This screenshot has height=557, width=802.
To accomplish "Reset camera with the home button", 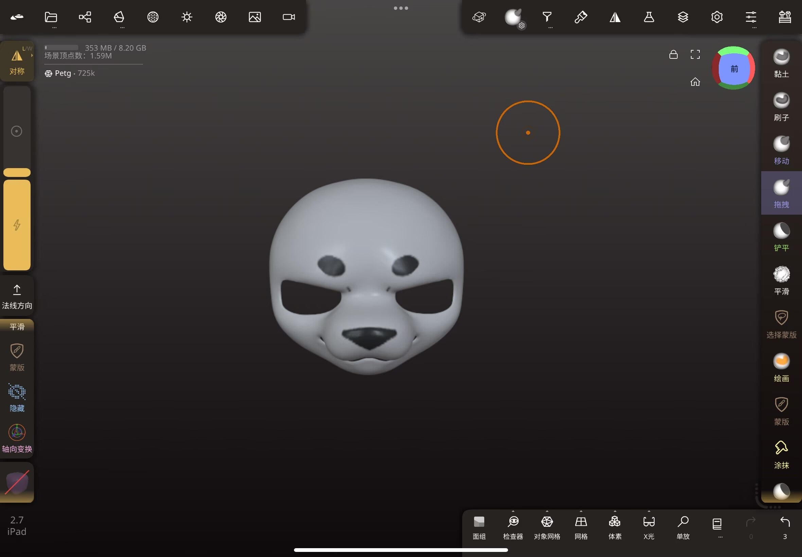I will coord(695,82).
